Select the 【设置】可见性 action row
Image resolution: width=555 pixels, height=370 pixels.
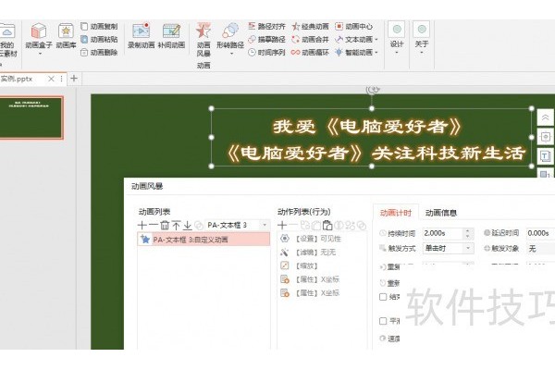point(321,239)
